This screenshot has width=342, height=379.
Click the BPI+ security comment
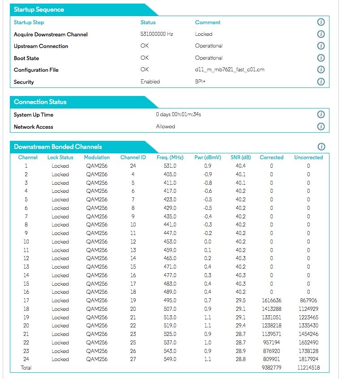[200, 82]
